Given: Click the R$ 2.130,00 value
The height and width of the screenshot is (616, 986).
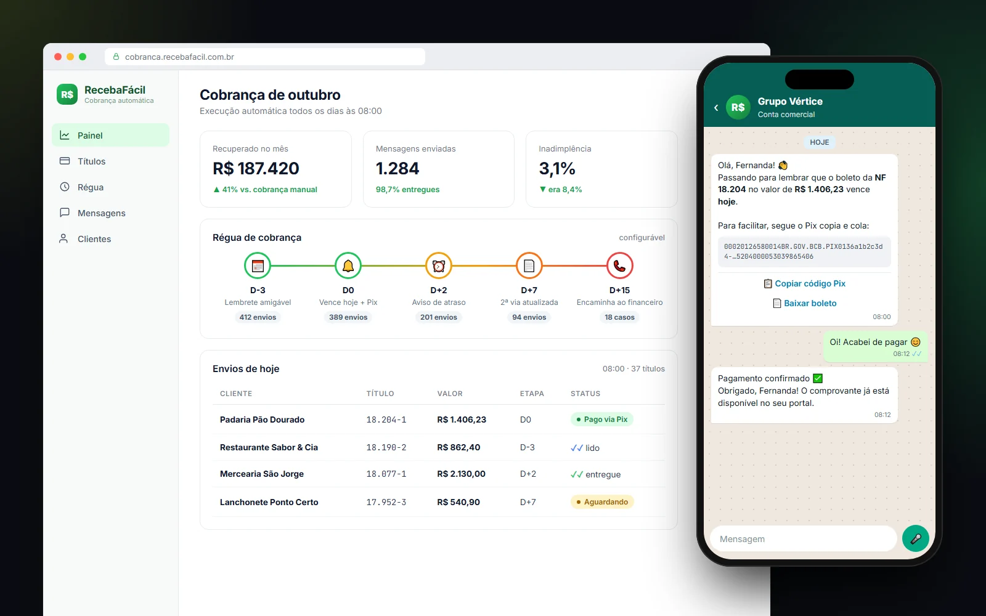Looking at the screenshot, I should [x=462, y=474].
